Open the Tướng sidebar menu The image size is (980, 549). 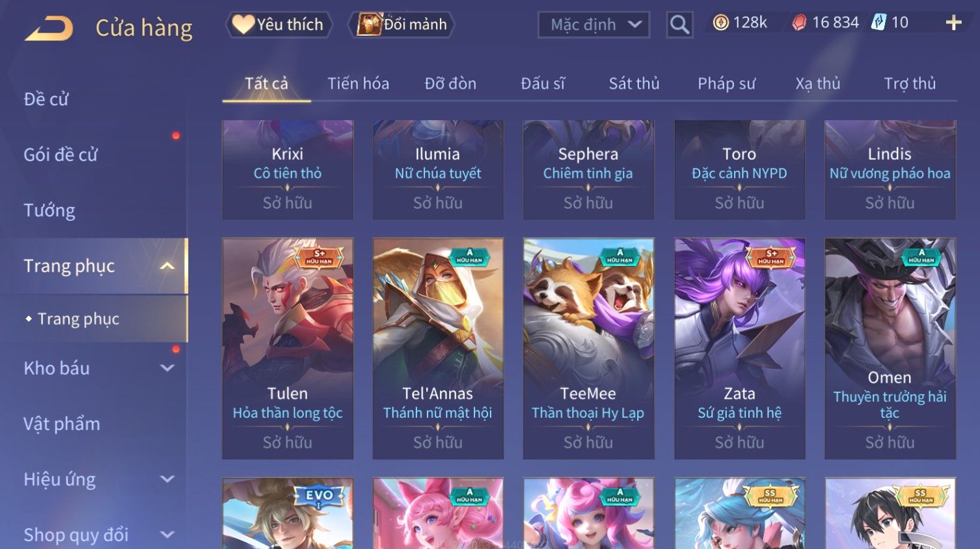coord(49,211)
